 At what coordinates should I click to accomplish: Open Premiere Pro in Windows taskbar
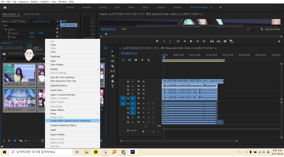133,152
